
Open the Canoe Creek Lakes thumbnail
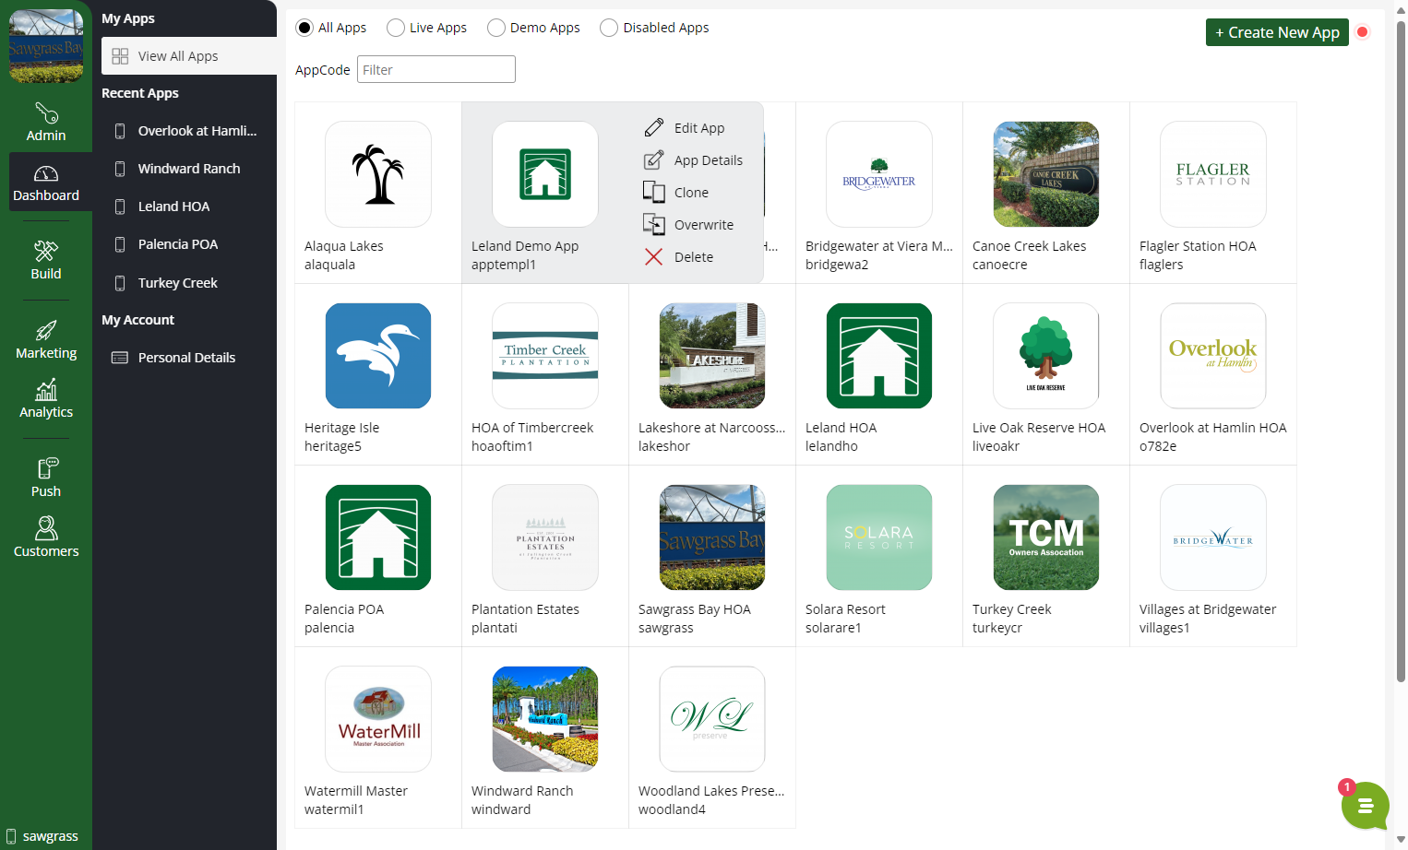(1046, 174)
